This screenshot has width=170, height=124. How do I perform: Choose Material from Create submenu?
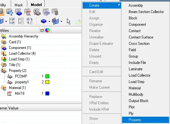tap(134, 88)
